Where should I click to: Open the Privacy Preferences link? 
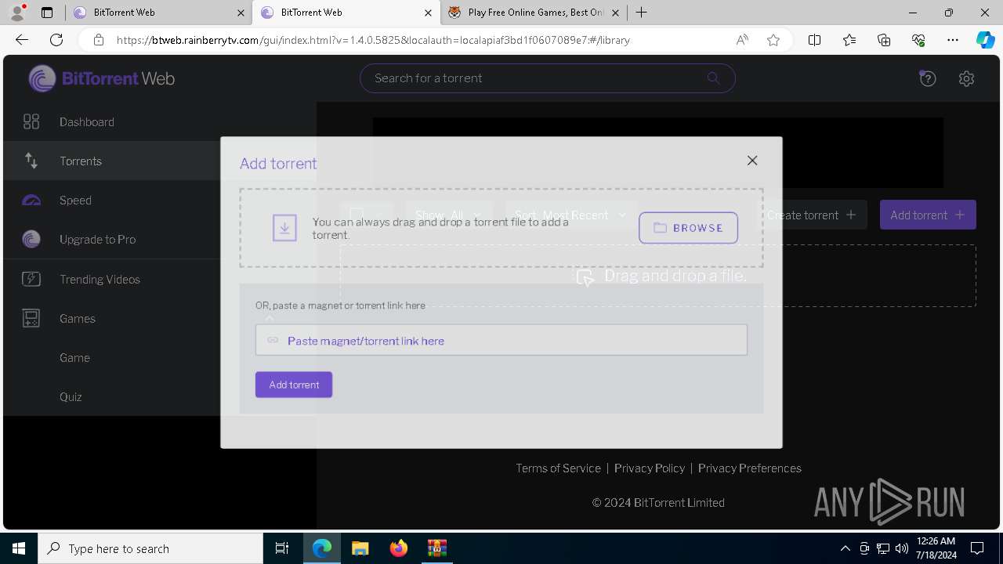pos(750,468)
